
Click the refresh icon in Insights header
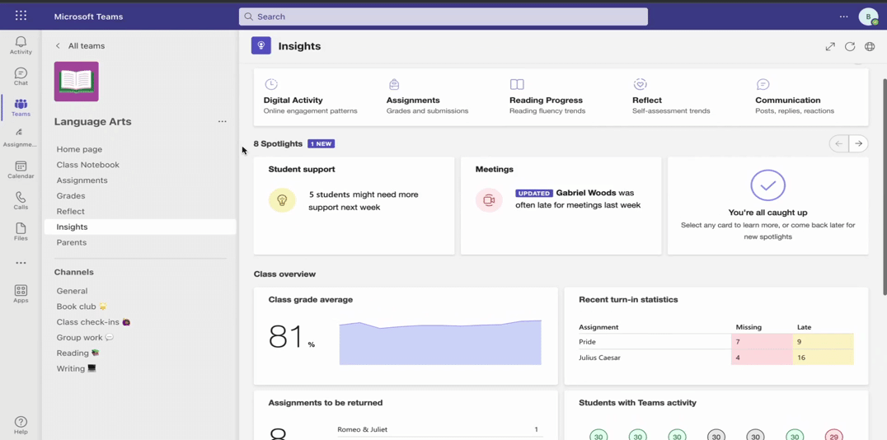click(850, 47)
